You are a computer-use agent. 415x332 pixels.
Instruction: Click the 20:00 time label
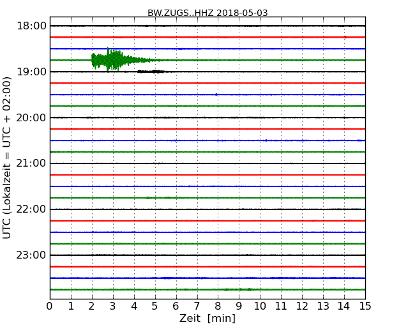31,117
